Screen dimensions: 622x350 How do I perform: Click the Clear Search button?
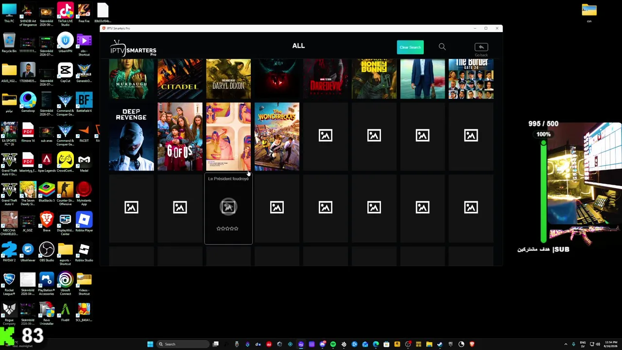coord(410,47)
